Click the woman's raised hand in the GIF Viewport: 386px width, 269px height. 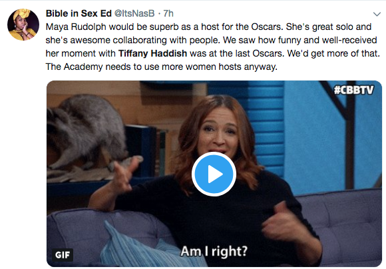123,174
